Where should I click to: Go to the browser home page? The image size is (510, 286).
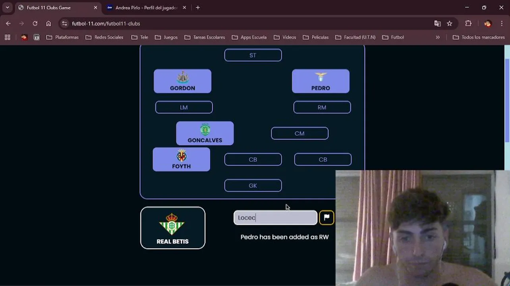tap(48, 23)
